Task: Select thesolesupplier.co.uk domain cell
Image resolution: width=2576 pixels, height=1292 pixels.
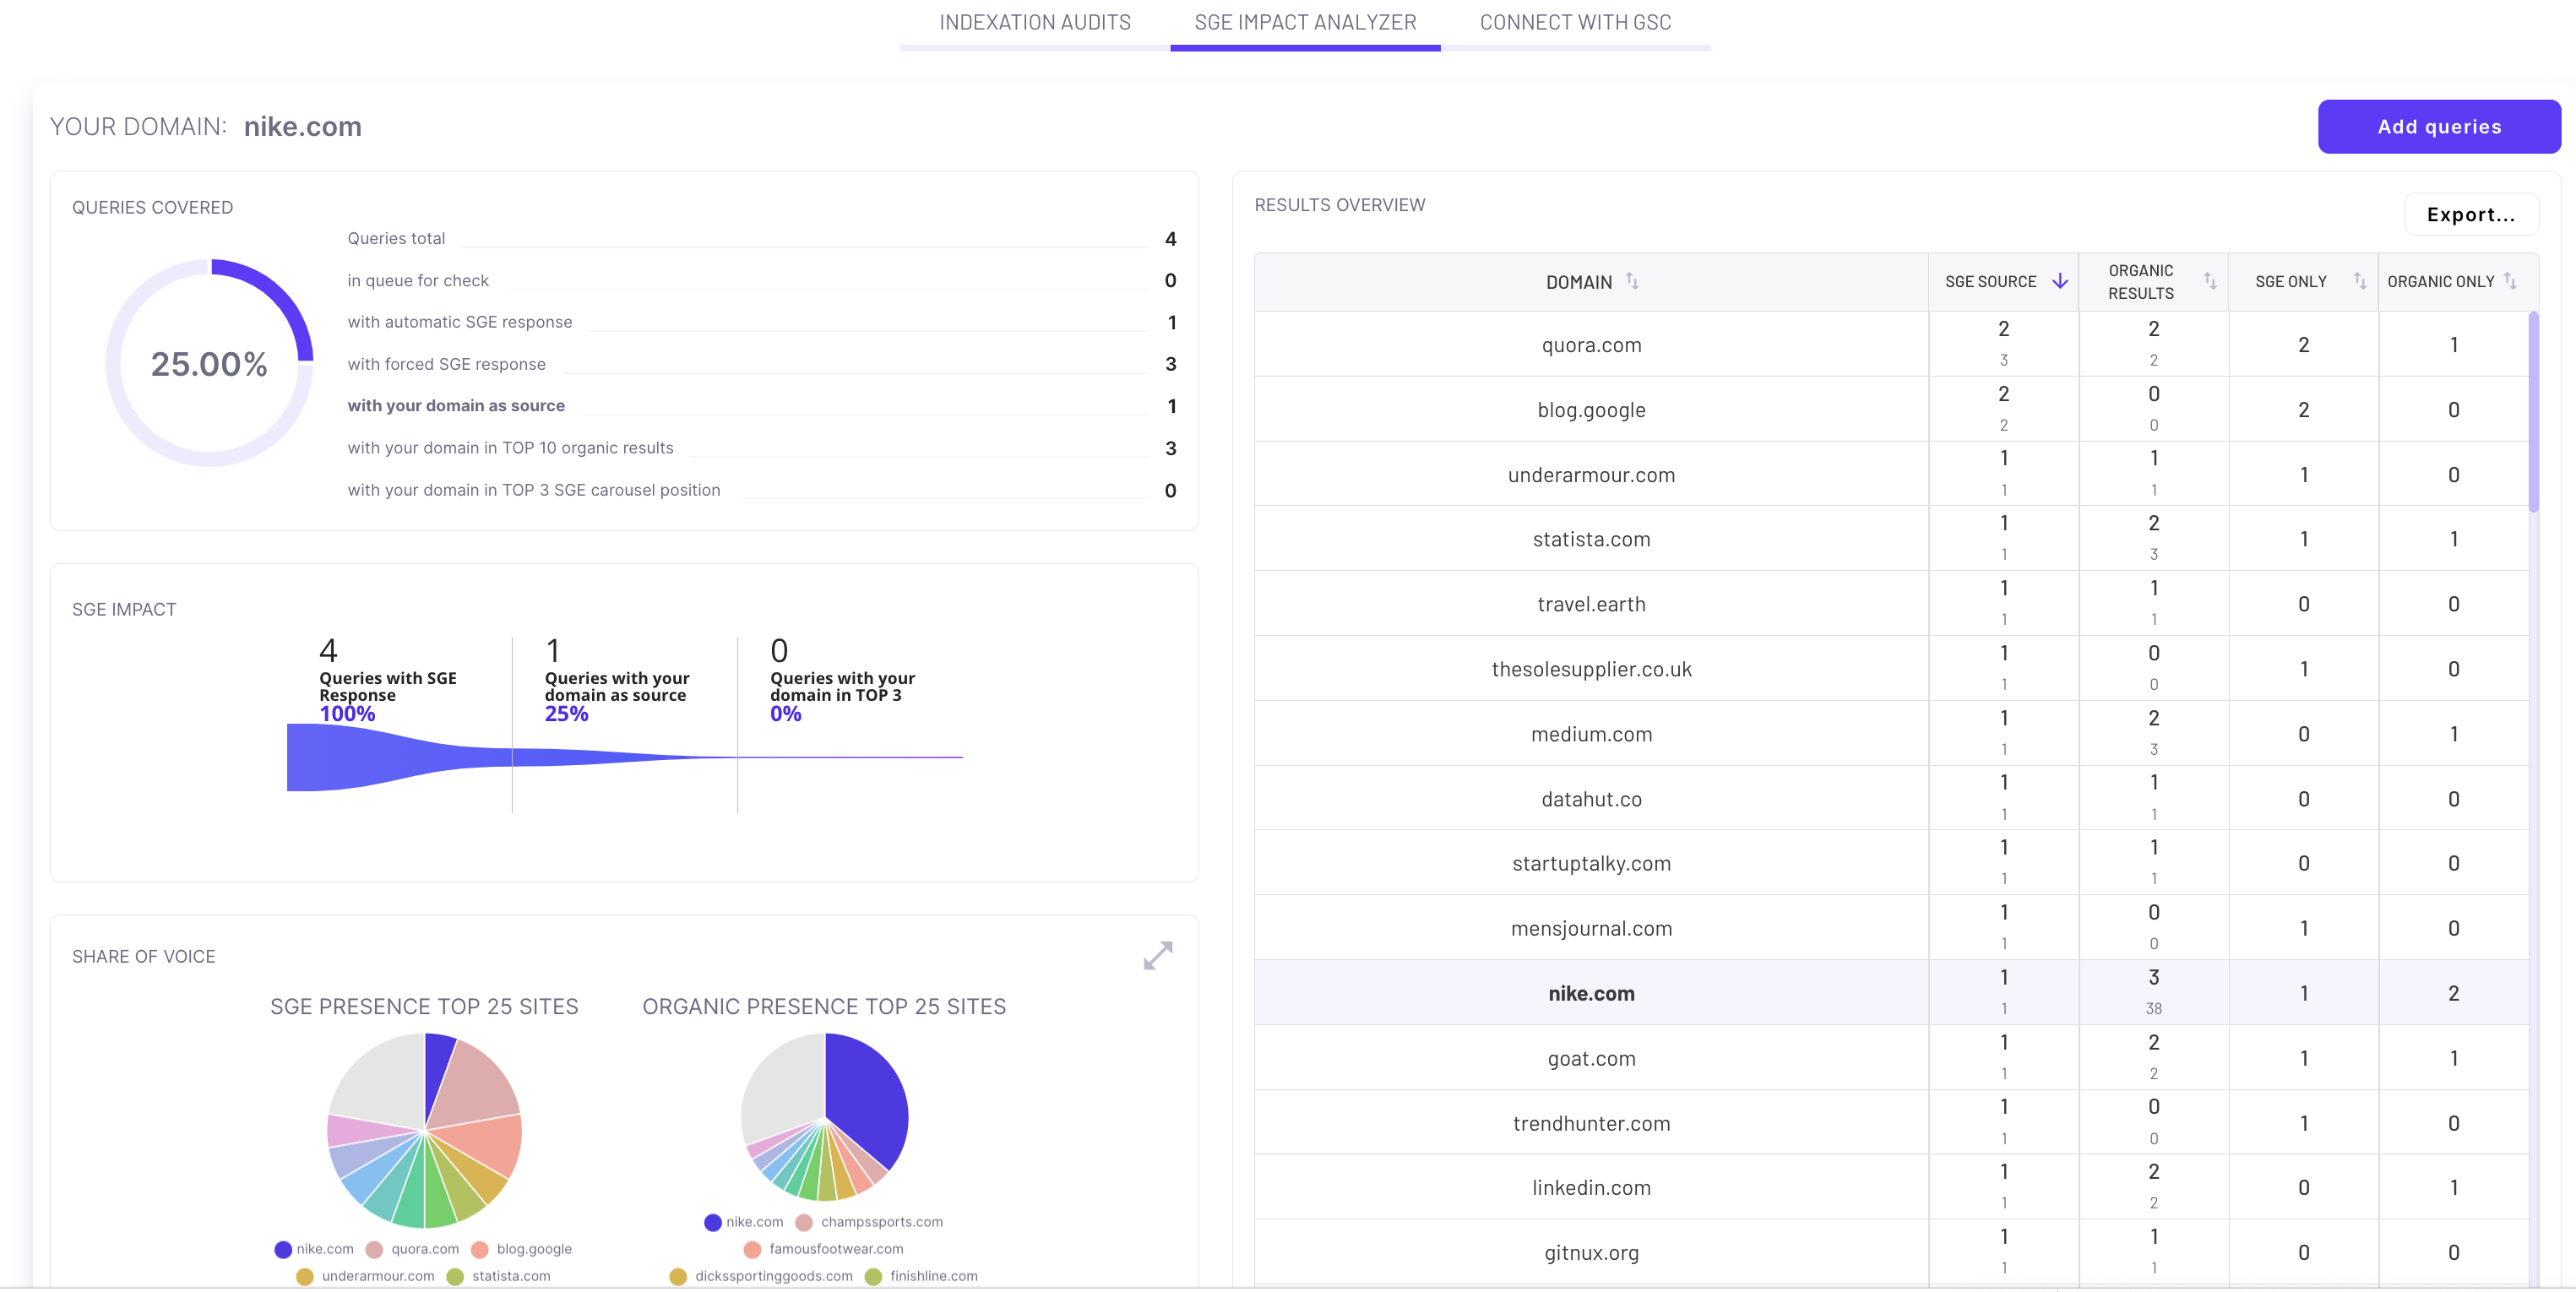Action: [1591, 669]
